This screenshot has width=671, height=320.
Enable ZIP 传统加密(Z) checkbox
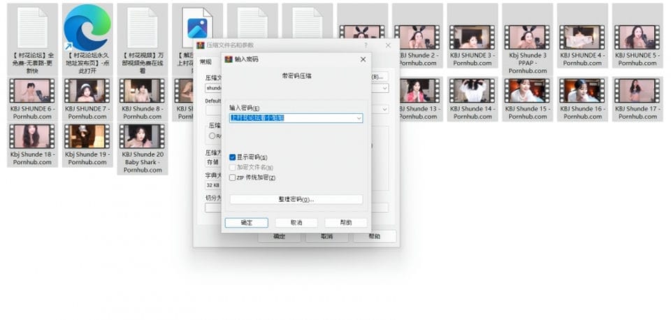coord(232,177)
